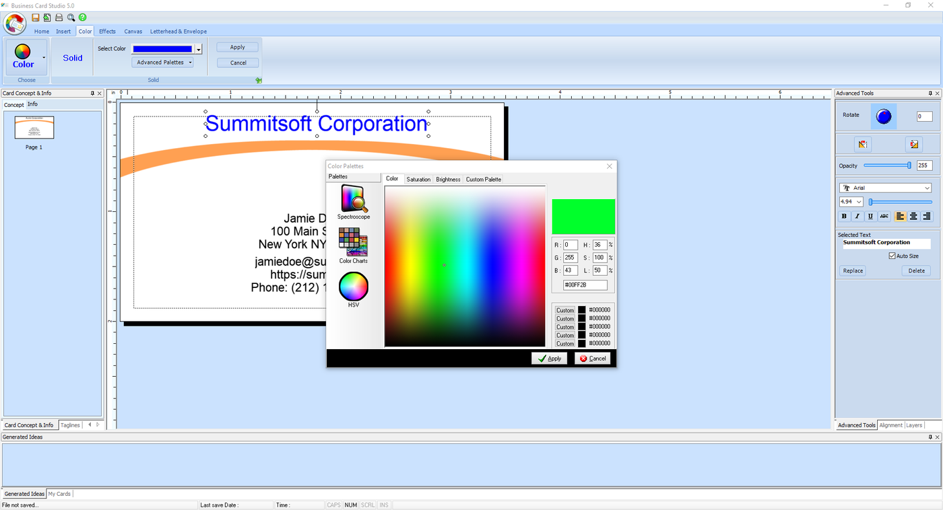Open the Brightness tab in Color Palettes
943x510 pixels.
click(x=448, y=180)
